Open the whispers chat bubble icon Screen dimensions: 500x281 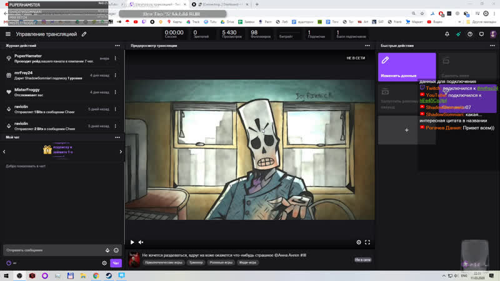pyautogui.click(x=481, y=34)
